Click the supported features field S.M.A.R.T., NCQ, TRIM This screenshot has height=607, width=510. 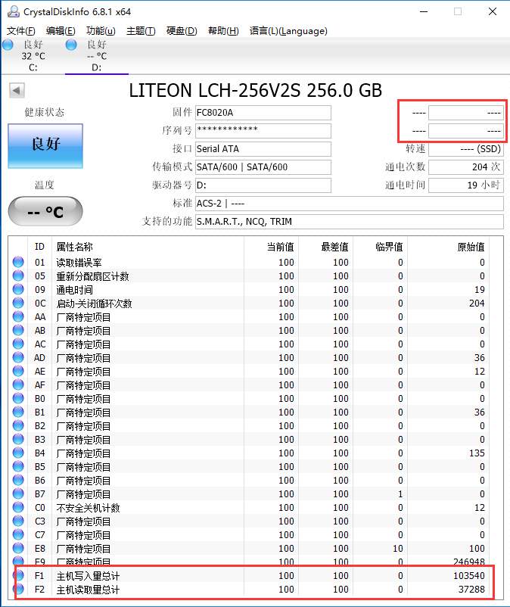(x=350, y=222)
